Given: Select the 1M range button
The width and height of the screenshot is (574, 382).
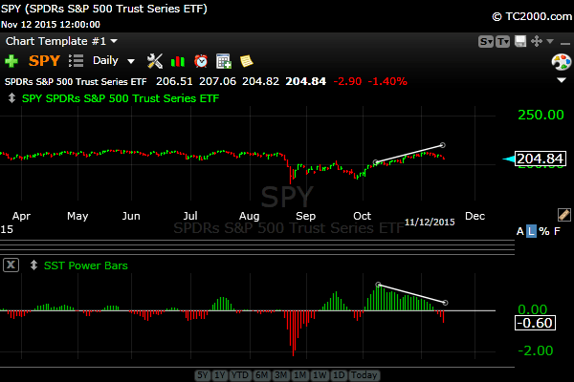Looking at the screenshot, I should tap(300, 375).
